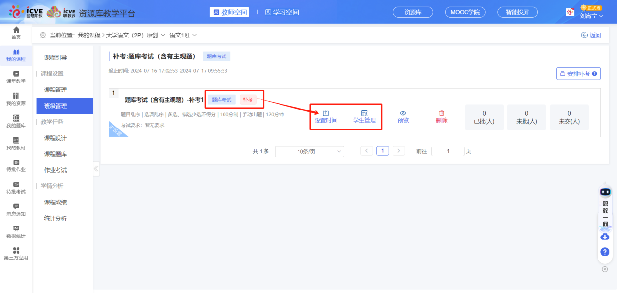Click the 前往 page number input field

click(x=448, y=151)
